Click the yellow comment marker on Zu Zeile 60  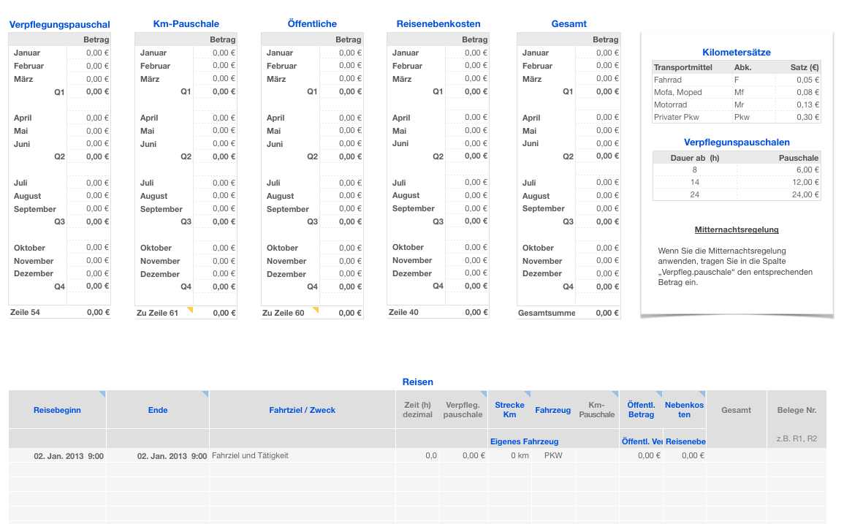(316, 310)
